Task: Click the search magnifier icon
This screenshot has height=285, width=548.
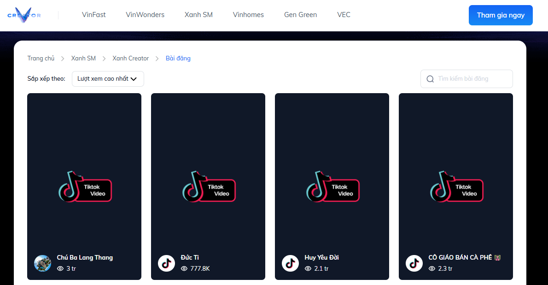Action: (x=430, y=79)
